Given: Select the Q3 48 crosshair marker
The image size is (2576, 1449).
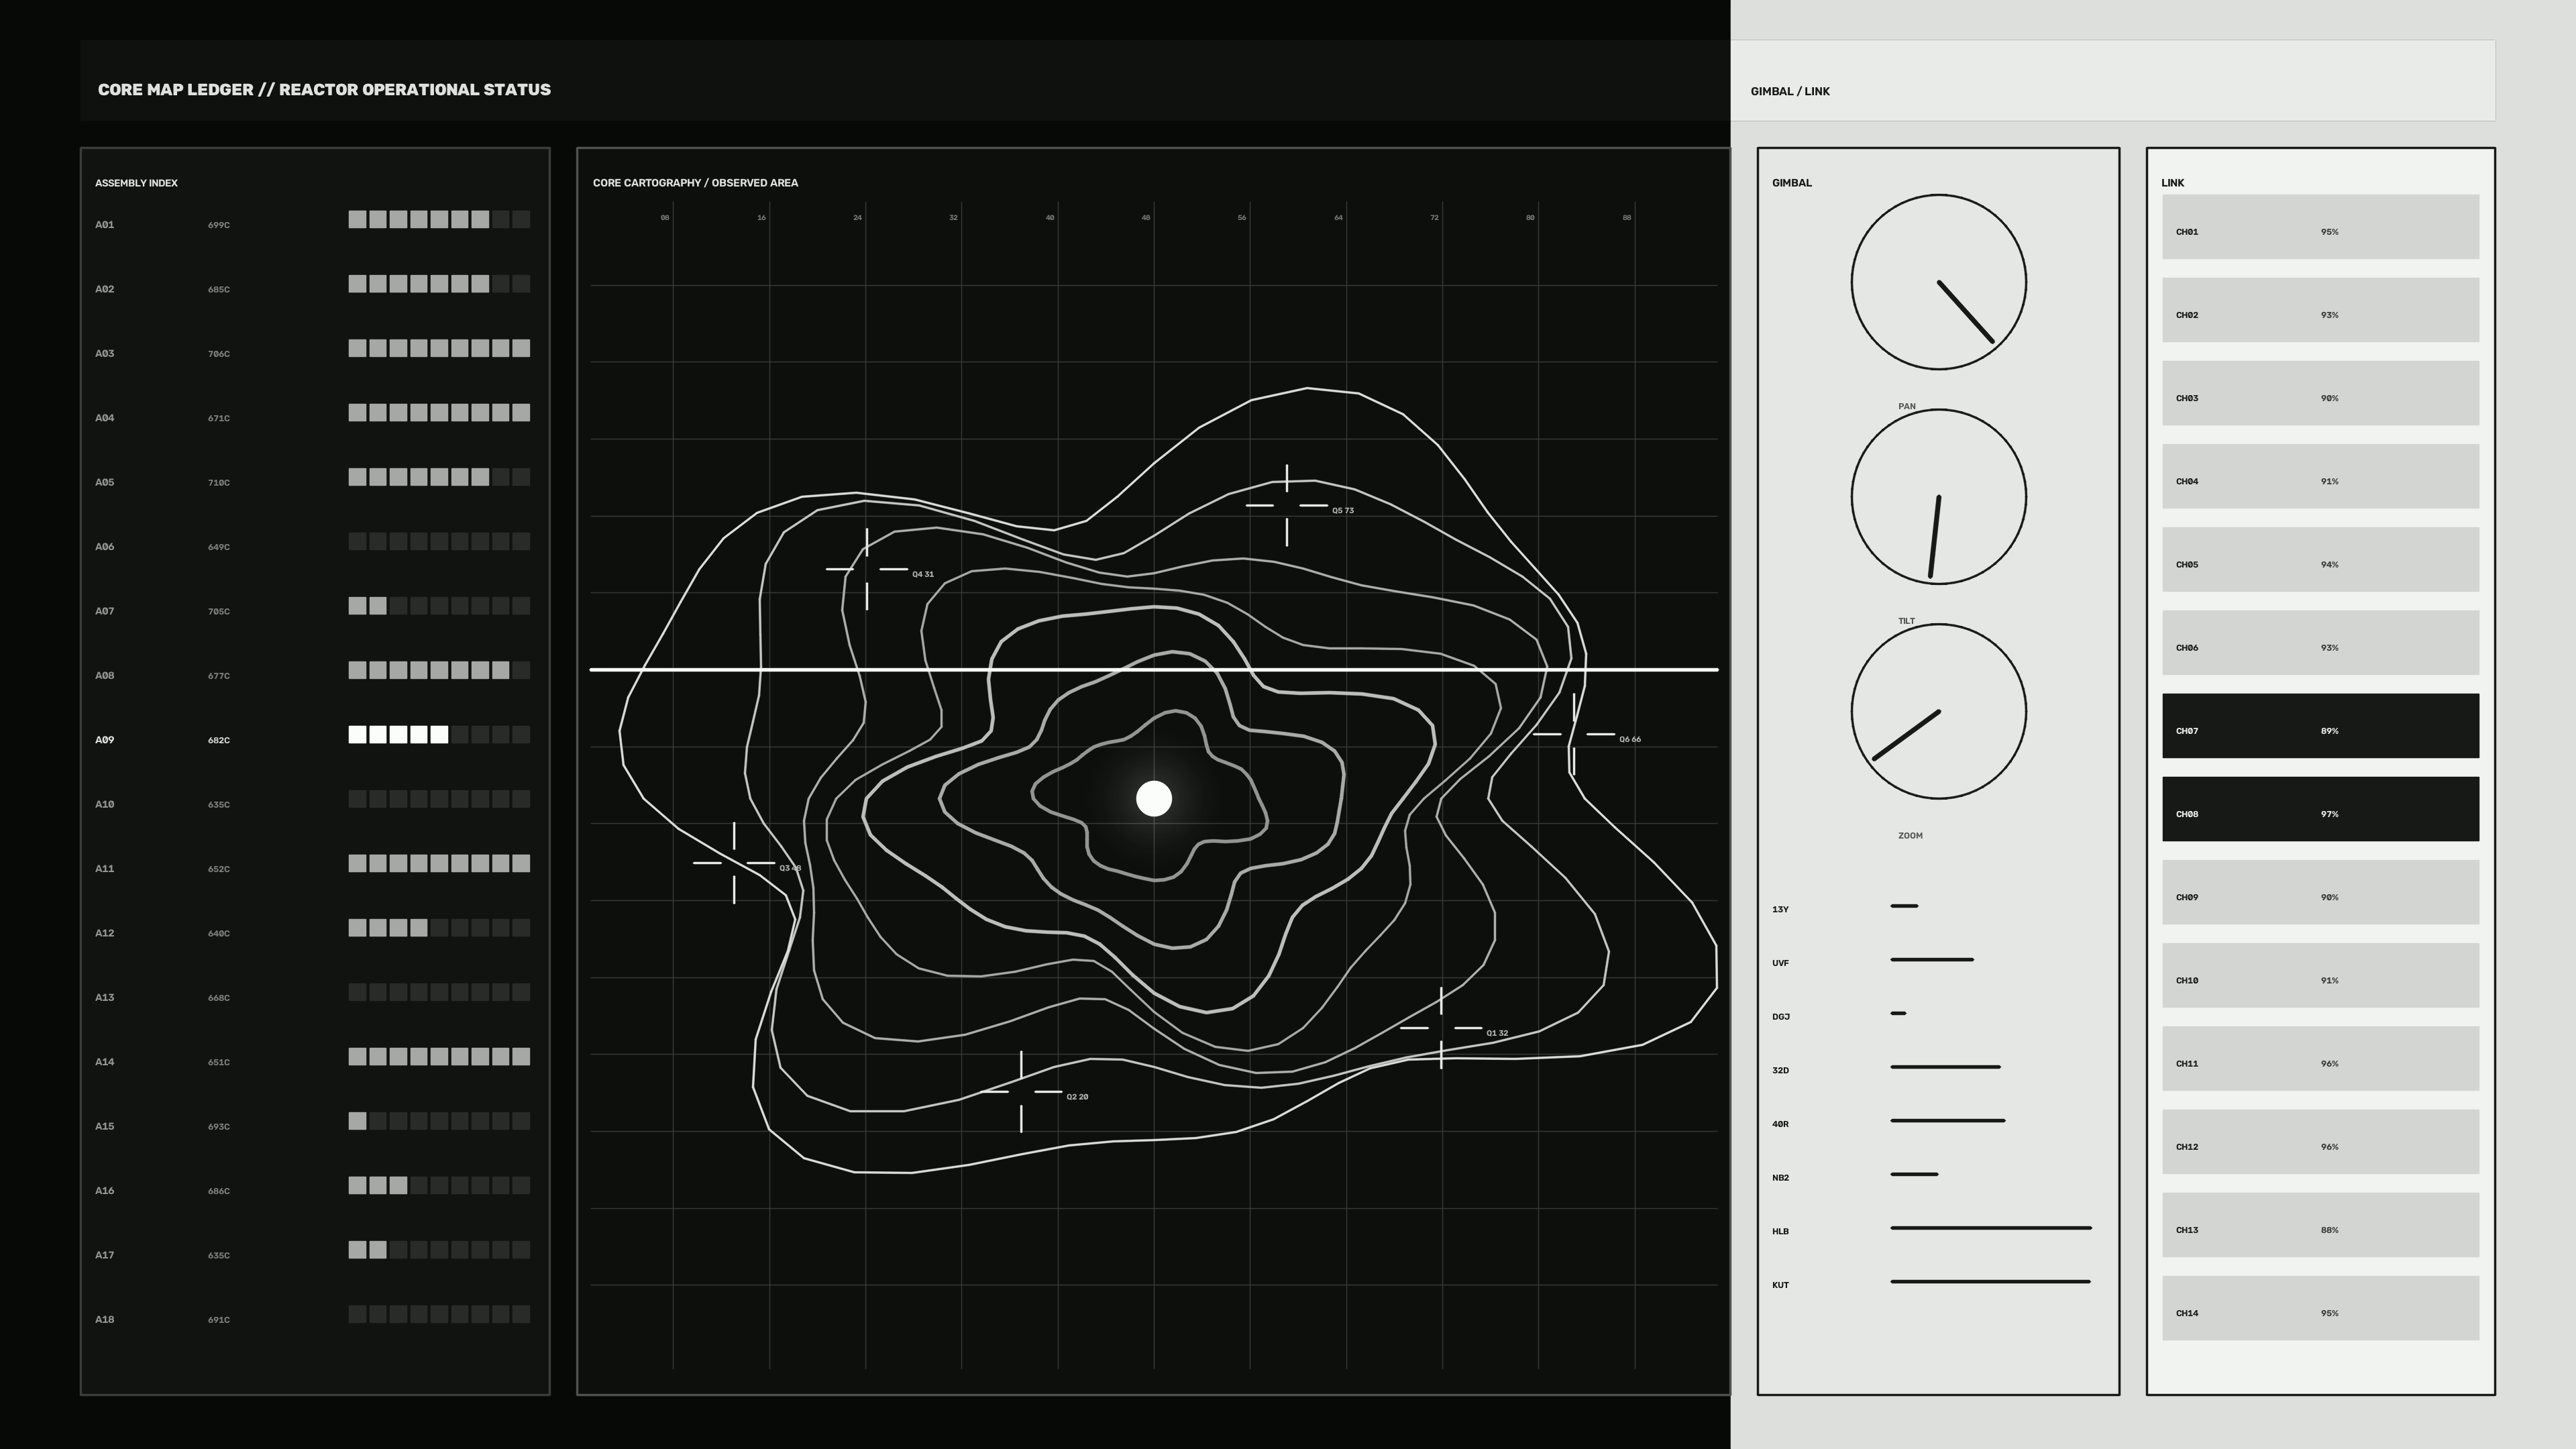Looking at the screenshot, I should tap(734, 863).
